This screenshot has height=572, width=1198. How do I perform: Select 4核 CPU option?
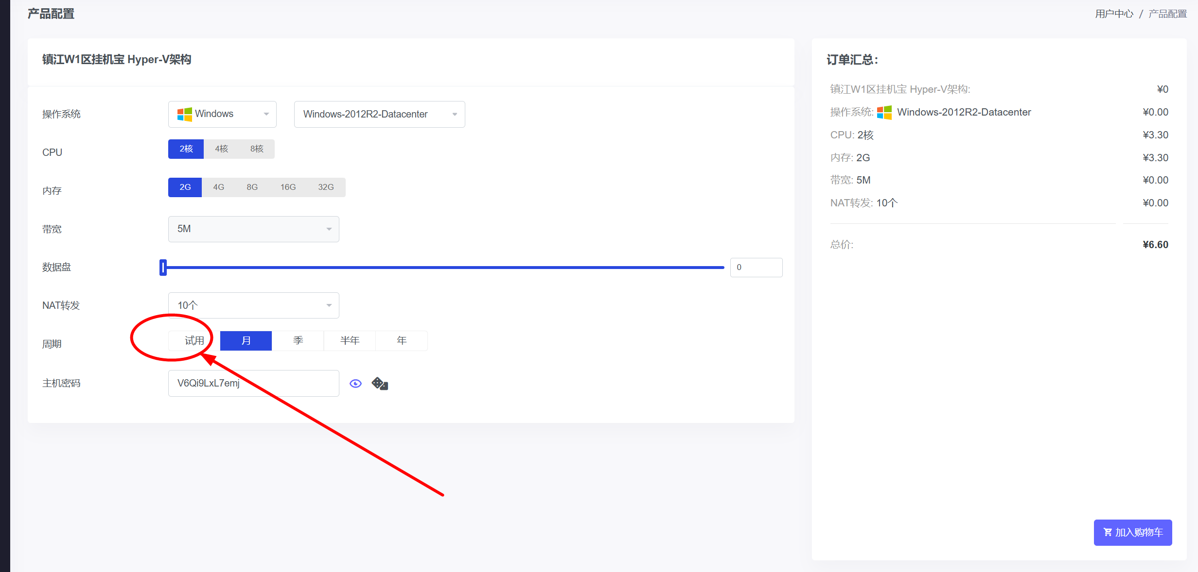tap(222, 149)
